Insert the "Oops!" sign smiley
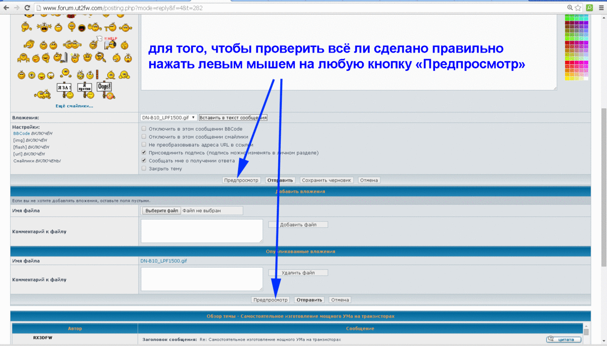This screenshot has height=346, width=607. pos(104,89)
